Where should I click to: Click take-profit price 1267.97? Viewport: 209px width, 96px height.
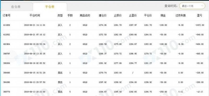(133, 25)
